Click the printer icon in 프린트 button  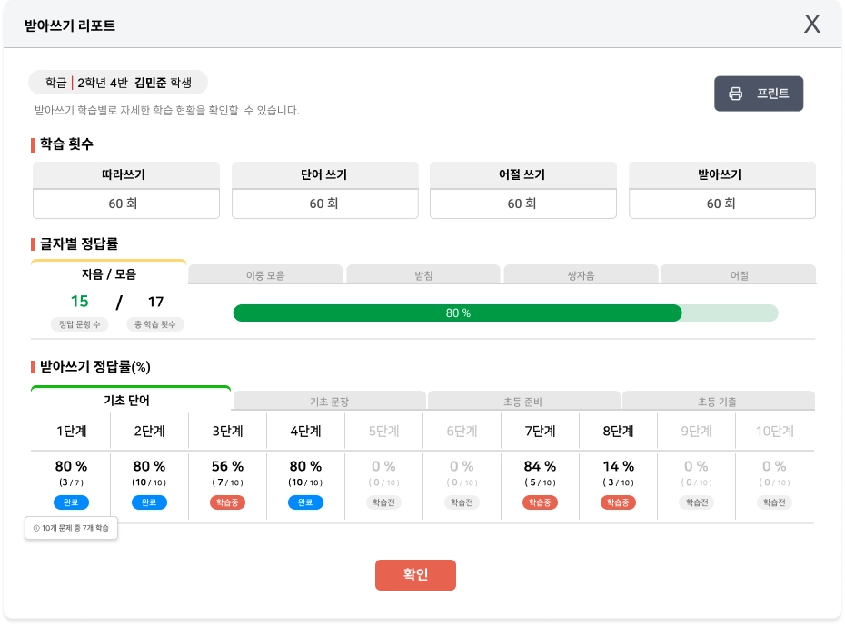tap(735, 94)
